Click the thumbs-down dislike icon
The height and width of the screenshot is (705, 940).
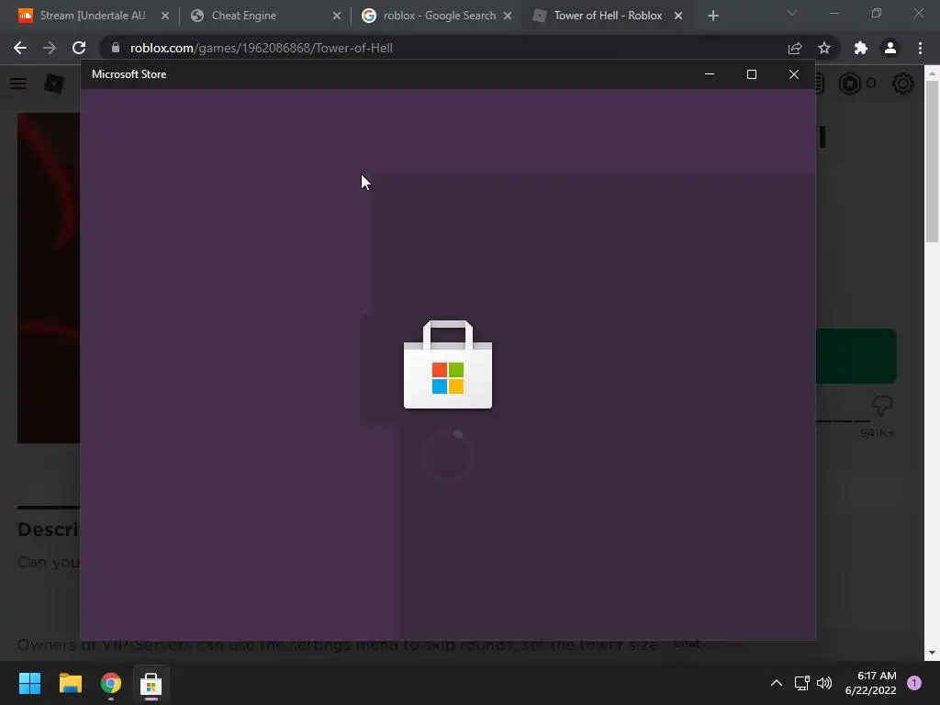pos(882,405)
